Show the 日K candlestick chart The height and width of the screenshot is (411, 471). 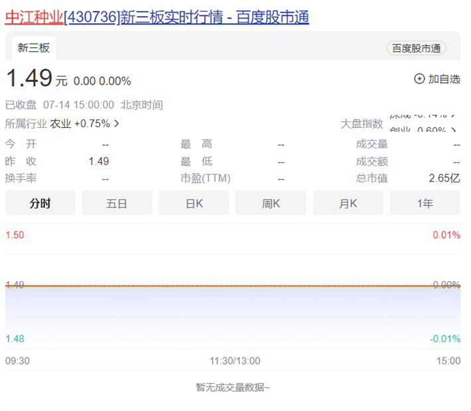click(x=194, y=204)
